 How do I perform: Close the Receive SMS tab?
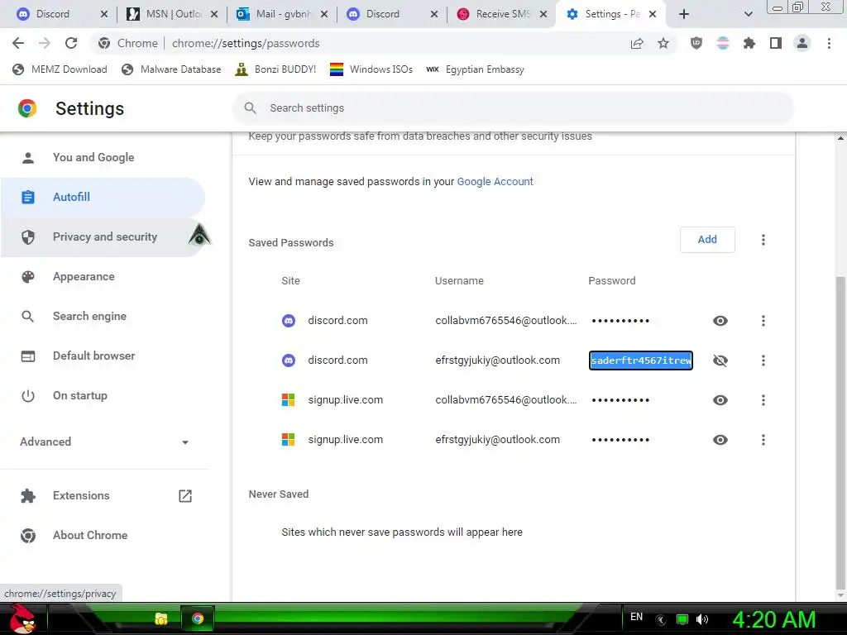(x=543, y=14)
